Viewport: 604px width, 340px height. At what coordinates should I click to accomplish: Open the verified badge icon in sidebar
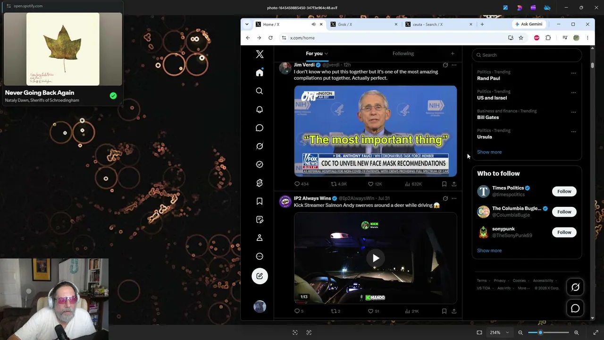pos(260,164)
